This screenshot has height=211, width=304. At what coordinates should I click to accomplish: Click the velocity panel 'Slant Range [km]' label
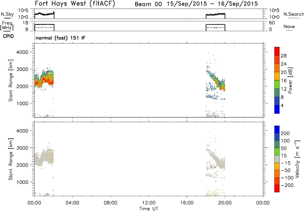pos(11,159)
